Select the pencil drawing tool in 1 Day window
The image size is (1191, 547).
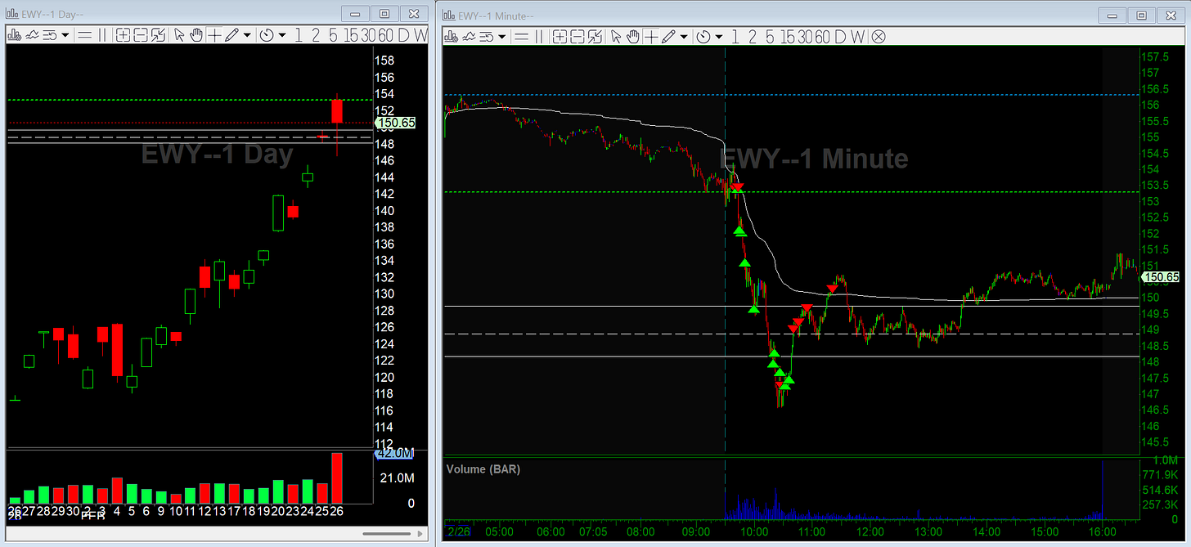[x=232, y=35]
